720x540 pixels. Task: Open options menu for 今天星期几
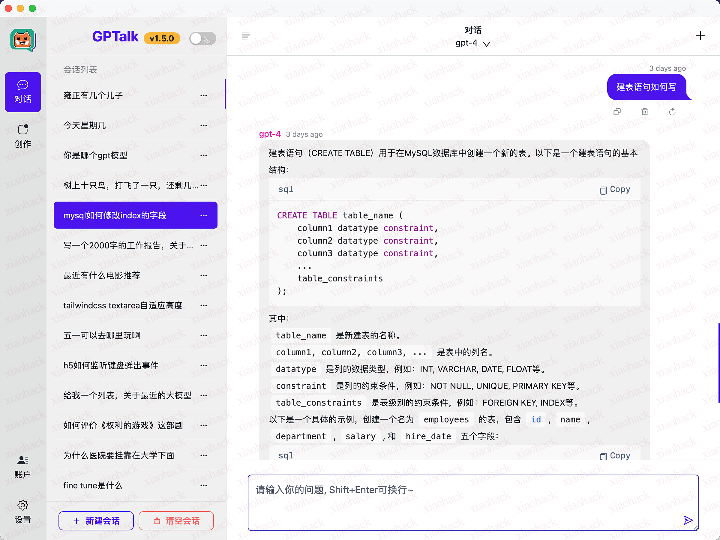(x=204, y=125)
